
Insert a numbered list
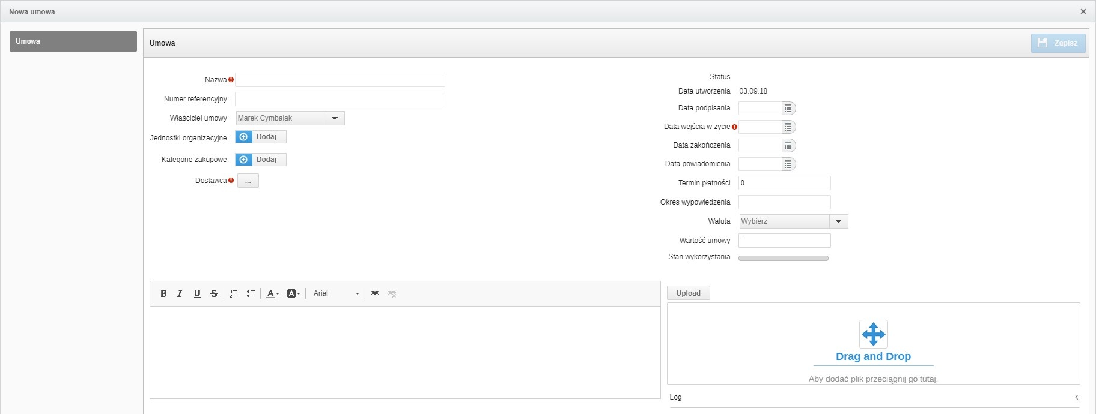pyautogui.click(x=234, y=293)
